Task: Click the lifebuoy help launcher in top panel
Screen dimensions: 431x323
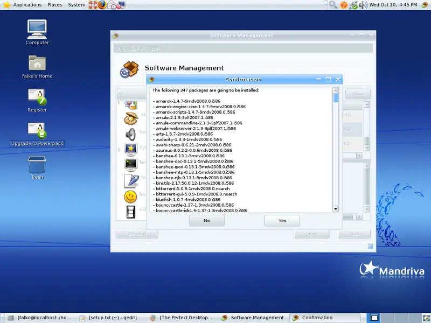Action: coord(93,5)
